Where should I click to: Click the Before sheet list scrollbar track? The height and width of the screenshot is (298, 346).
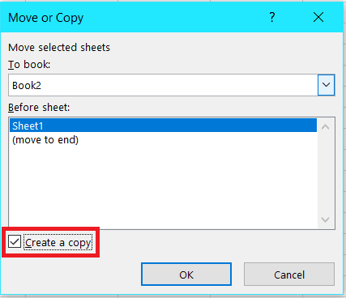pyautogui.click(x=326, y=172)
